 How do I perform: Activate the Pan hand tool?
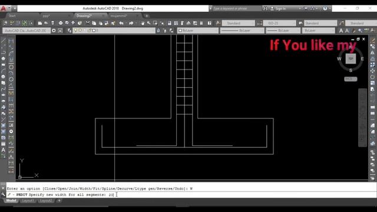pos(143,23)
